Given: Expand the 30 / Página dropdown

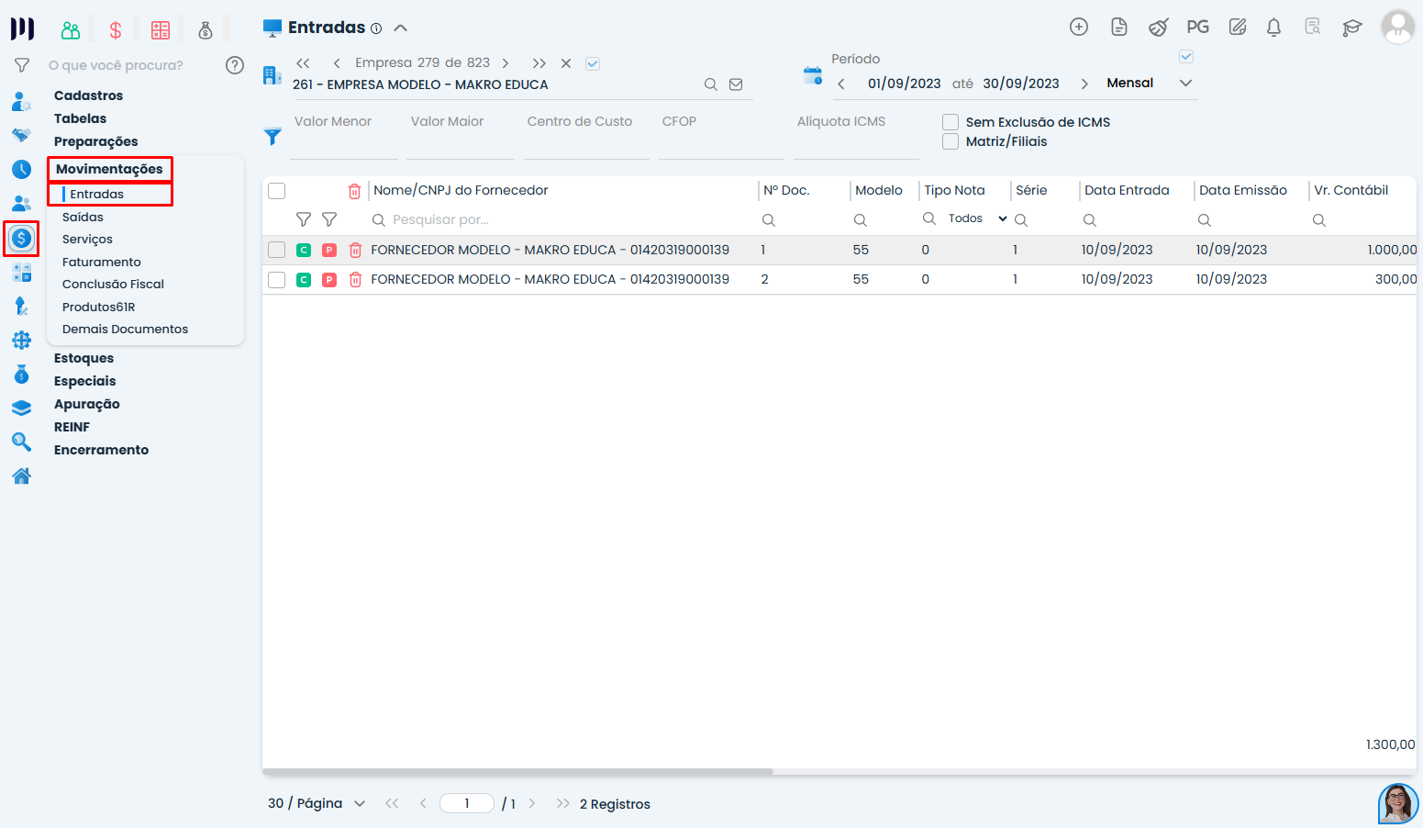Looking at the screenshot, I should 317,803.
